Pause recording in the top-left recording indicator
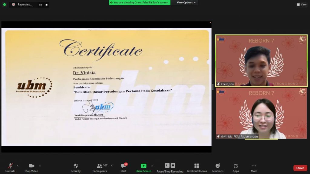Viewport: 310px width, 174px height. [x=40, y=5]
